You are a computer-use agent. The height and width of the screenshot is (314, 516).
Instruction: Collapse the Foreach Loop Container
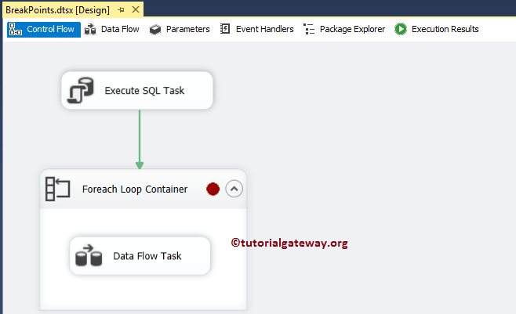coord(234,189)
